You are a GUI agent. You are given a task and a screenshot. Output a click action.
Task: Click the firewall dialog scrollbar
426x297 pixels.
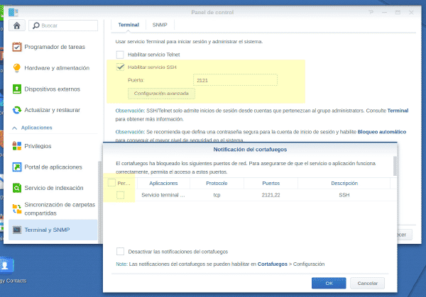pyautogui.click(x=395, y=166)
